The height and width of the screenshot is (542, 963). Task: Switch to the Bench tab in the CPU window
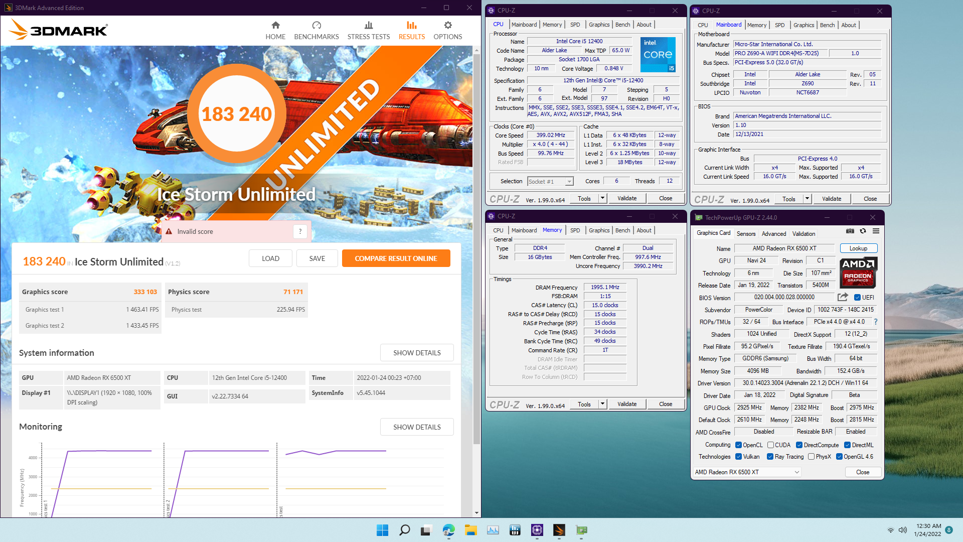(622, 25)
